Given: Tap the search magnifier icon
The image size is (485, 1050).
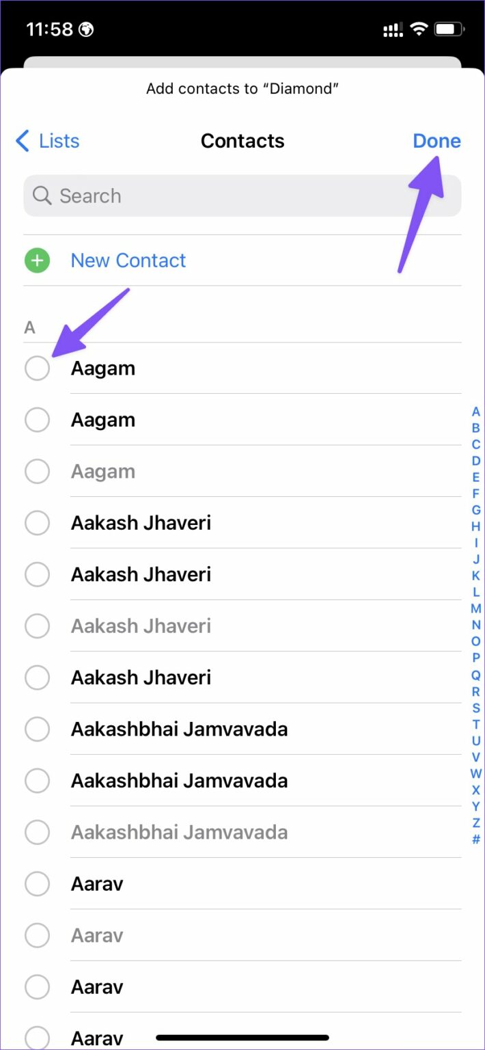Looking at the screenshot, I should (42, 196).
